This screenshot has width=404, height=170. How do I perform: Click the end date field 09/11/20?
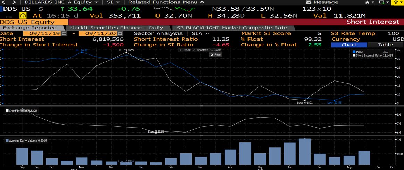(x=98, y=34)
